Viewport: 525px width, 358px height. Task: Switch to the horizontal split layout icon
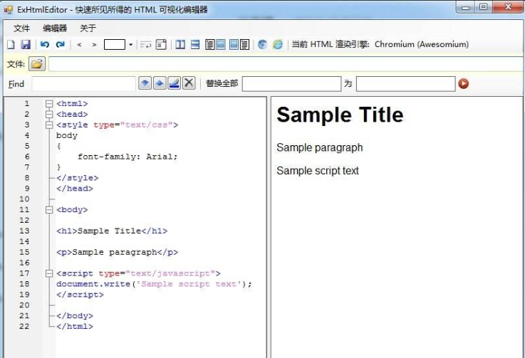point(195,45)
